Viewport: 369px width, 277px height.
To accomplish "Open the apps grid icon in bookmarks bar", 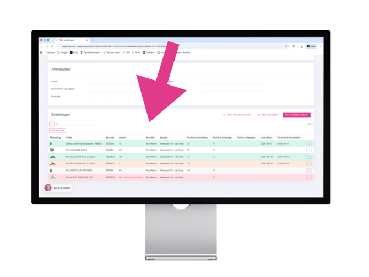I will 41,52.
